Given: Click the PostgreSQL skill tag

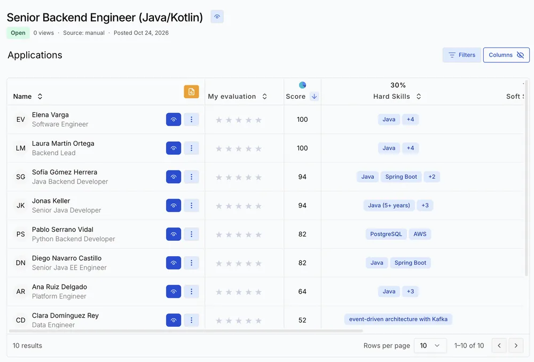Looking at the screenshot, I should pyautogui.click(x=386, y=234).
